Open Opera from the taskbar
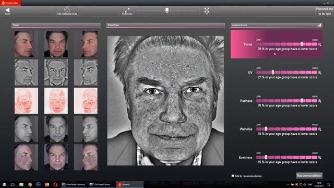Screen dimensions: 334x188 [x=55, y=184]
